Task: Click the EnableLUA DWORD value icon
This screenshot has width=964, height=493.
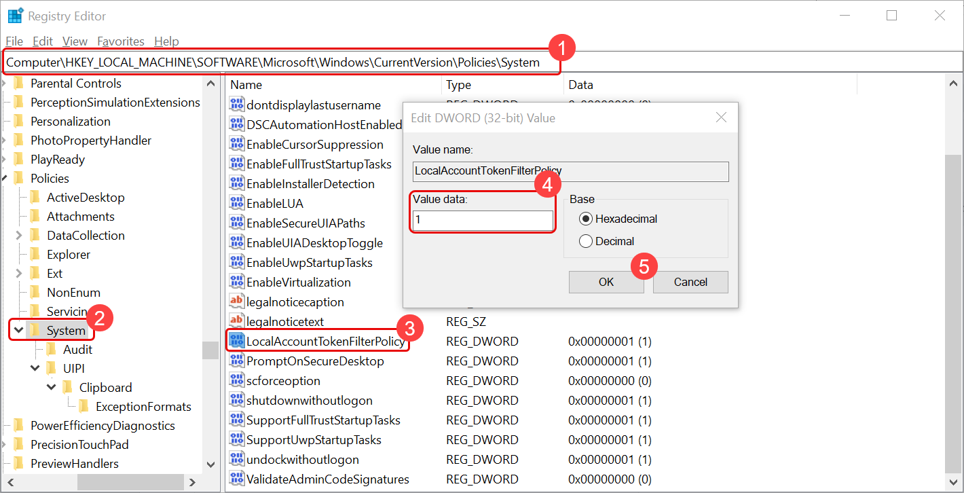Action: 237,203
